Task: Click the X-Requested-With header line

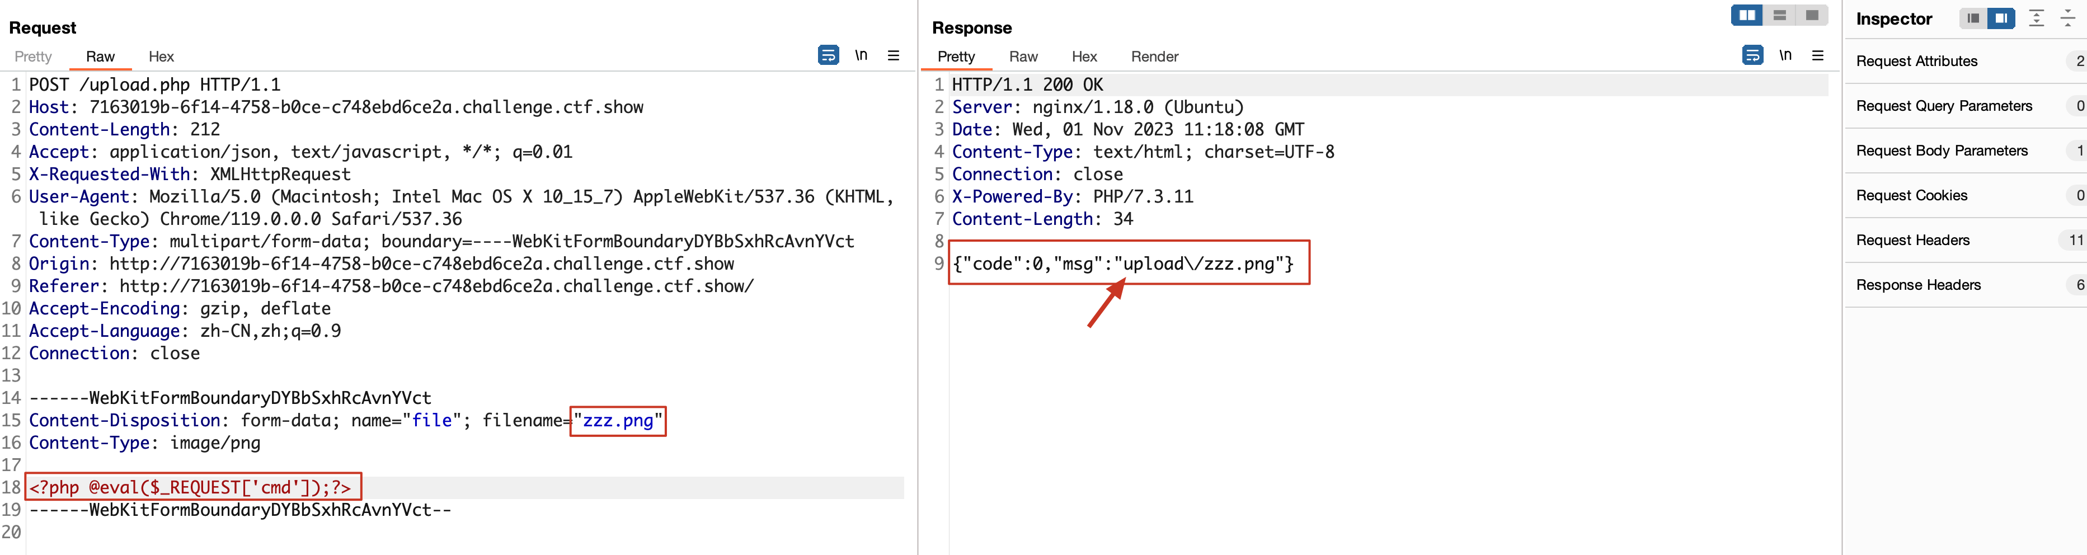Action: pos(190,174)
